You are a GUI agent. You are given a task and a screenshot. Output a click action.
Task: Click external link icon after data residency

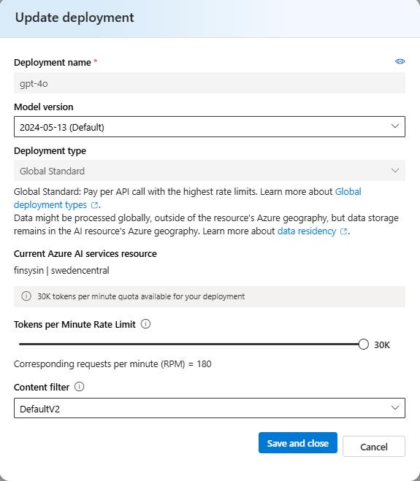coord(344,231)
